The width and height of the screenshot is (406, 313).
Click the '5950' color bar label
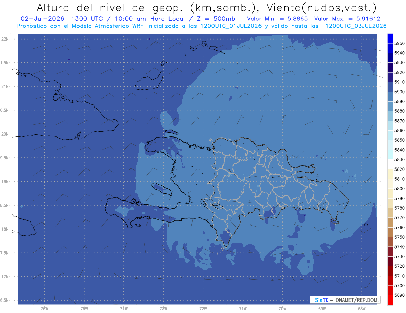pos(400,44)
